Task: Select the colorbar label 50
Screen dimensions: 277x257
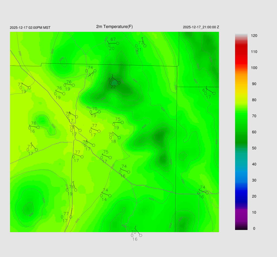Action: 254,148
